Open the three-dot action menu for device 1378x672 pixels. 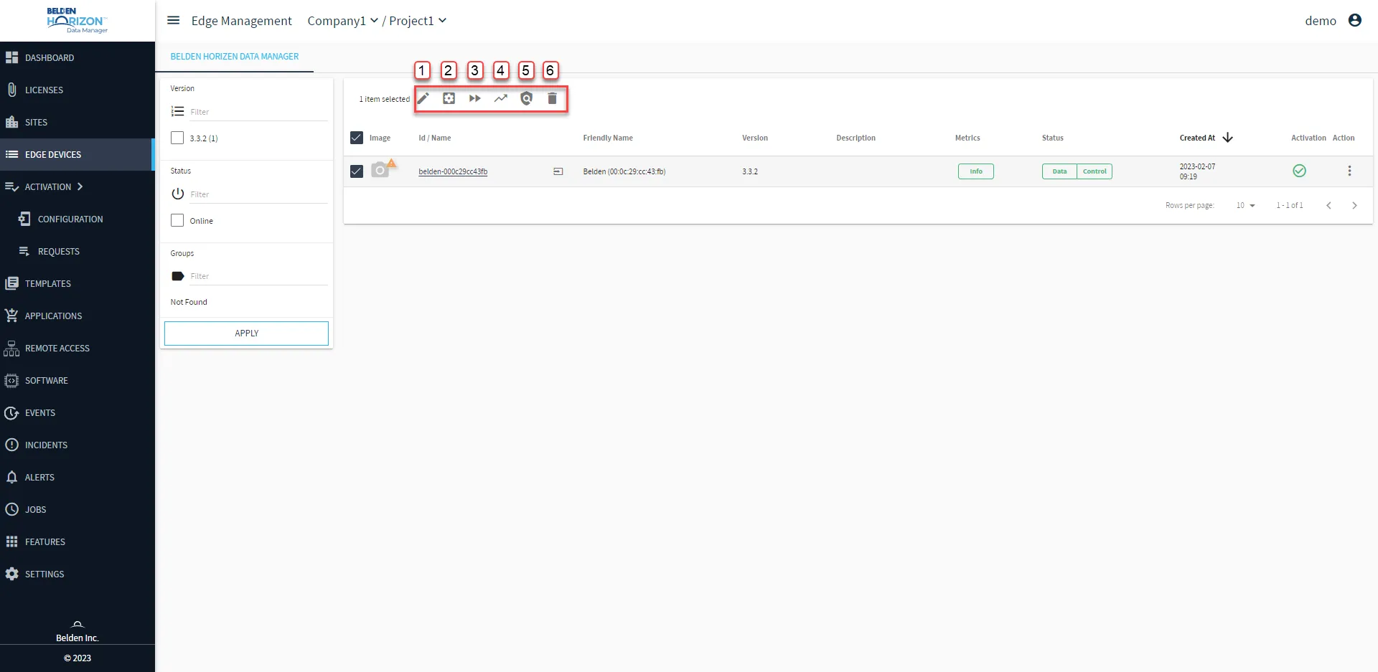coord(1349,171)
